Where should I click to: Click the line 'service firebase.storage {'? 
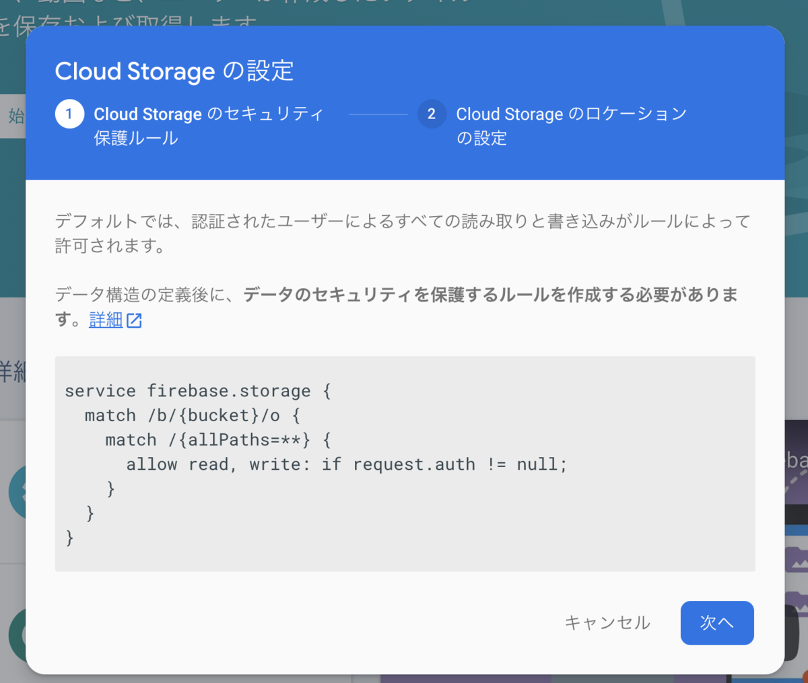197,391
